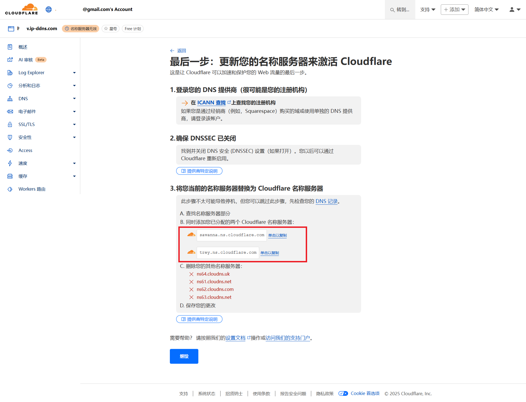Click the Workers 路由 icon
Image resolution: width=526 pixels, height=402 pixels.
click(x=10, y=189)
